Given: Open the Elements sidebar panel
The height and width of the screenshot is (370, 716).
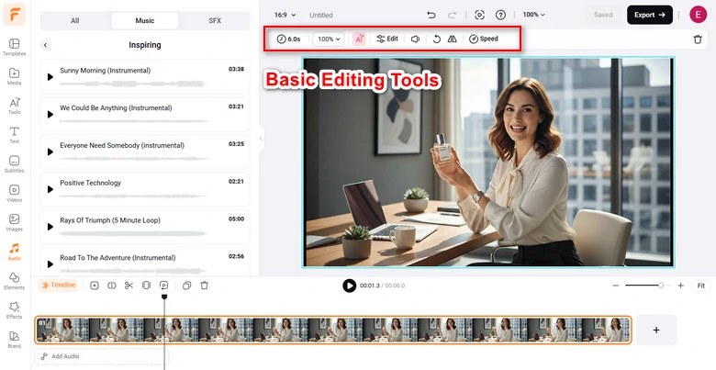Looking at the screenshot, I should pyautogui.click(x=14, y=281).
